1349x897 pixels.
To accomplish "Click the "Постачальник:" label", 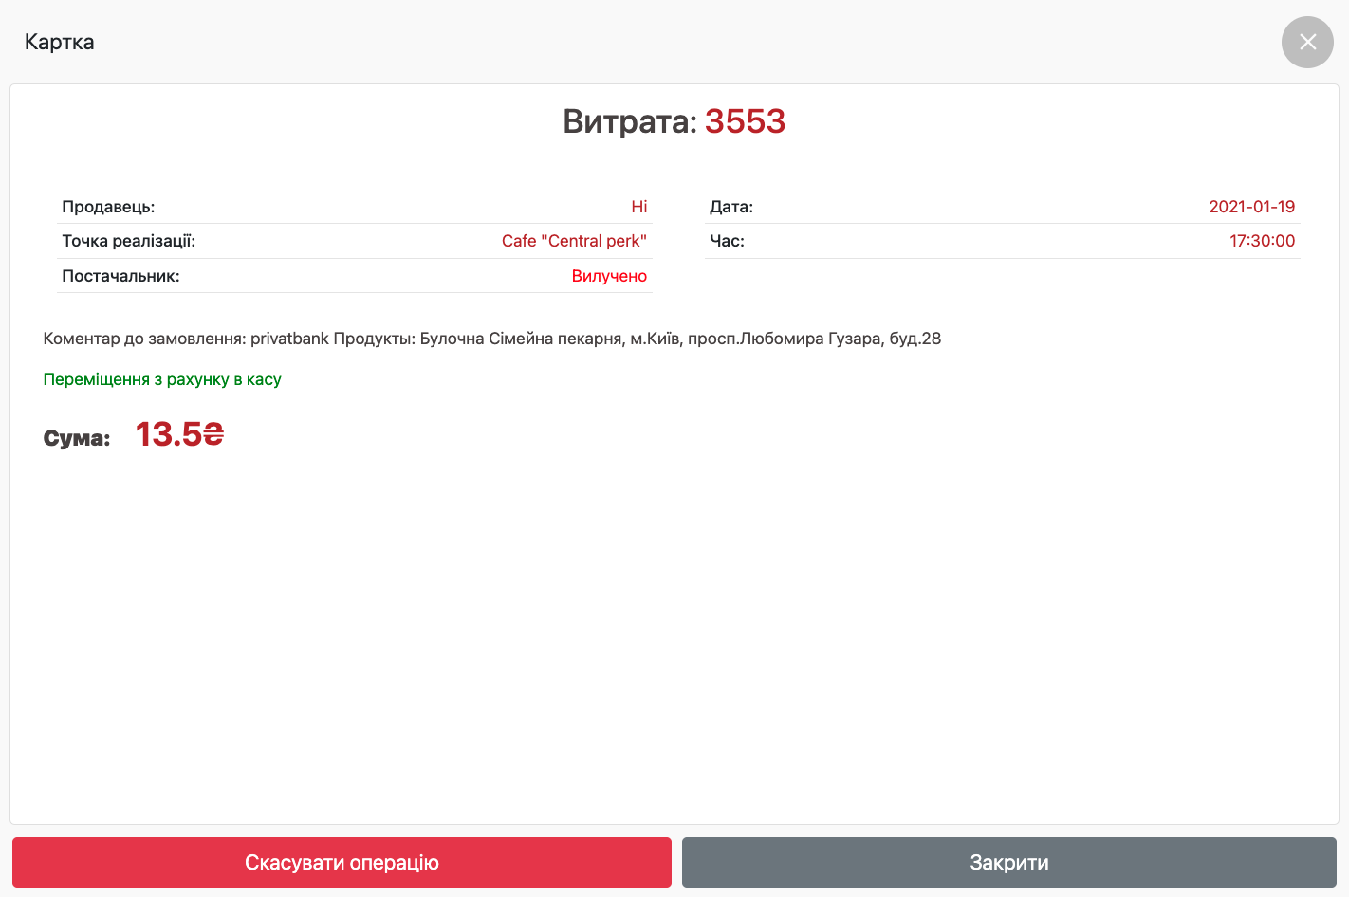I will pos(120,276).
